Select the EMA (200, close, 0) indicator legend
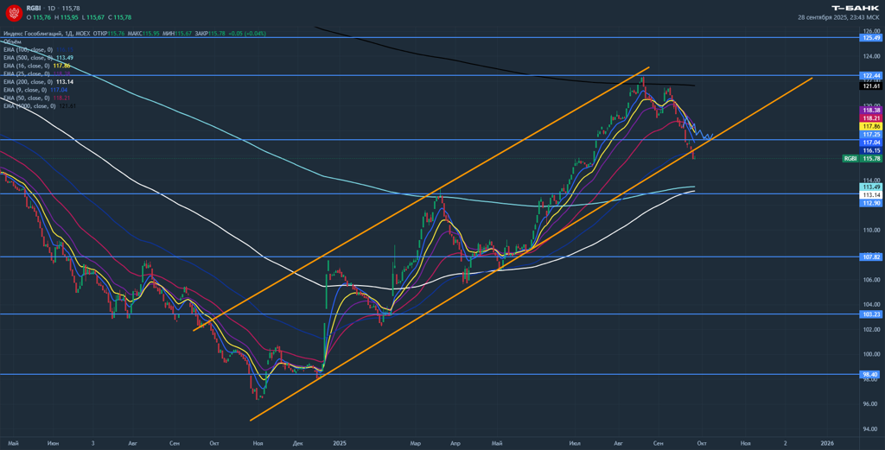The width and height of the screenshot is (885, 450). [x=28, y=82]
